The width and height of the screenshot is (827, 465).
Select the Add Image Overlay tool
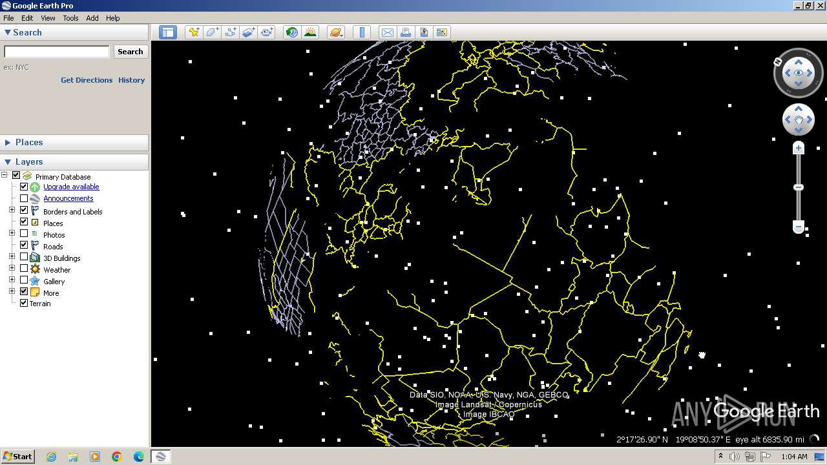(248, 32)
